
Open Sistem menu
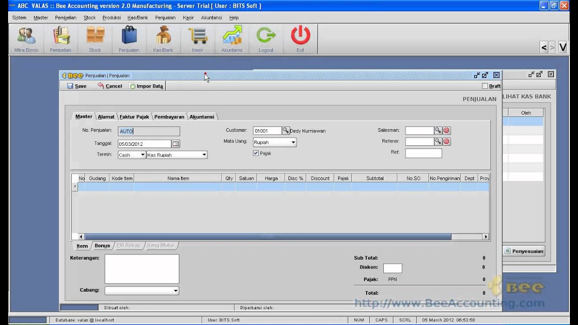click(19, 18)
